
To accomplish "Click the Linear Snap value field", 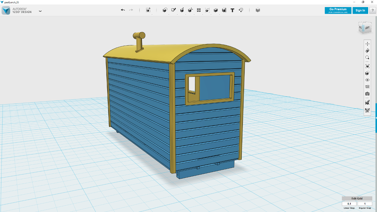I will [349, 204].
